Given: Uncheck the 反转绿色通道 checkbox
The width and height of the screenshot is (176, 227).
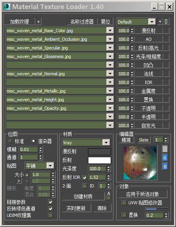Looking at the screenshot, I should pos(51,209).
